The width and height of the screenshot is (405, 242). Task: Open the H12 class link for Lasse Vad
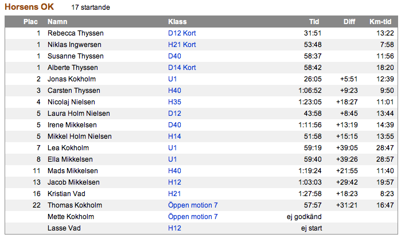click(174, 228)
